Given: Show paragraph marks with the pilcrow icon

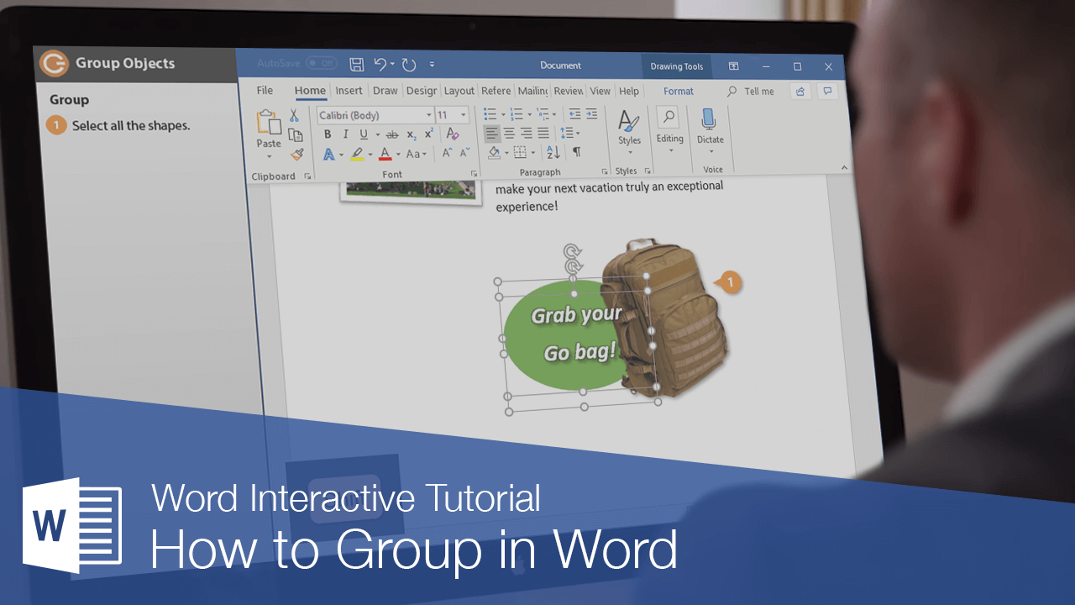Looking at the screenshot, I should pos(577,152).
